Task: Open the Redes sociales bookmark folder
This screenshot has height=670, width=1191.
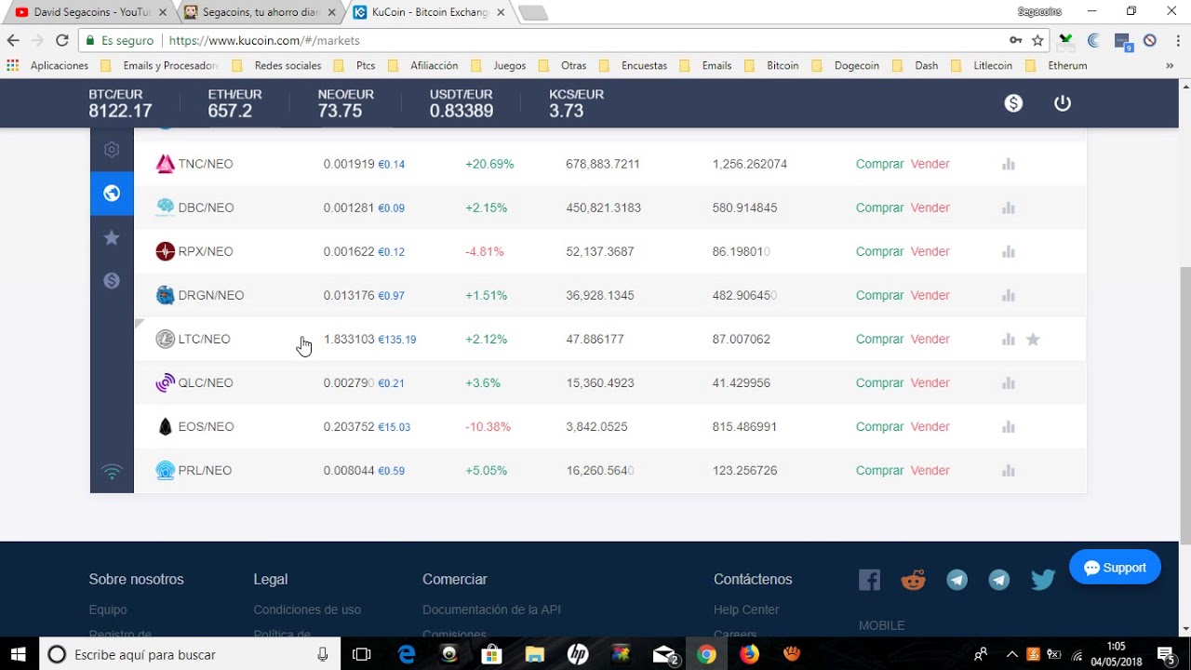Action: point(276,66)
